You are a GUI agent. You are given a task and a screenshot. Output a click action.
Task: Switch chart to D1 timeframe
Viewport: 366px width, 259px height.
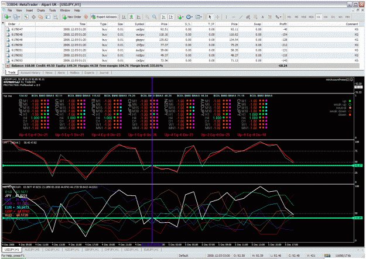click(x=333, y=17)
